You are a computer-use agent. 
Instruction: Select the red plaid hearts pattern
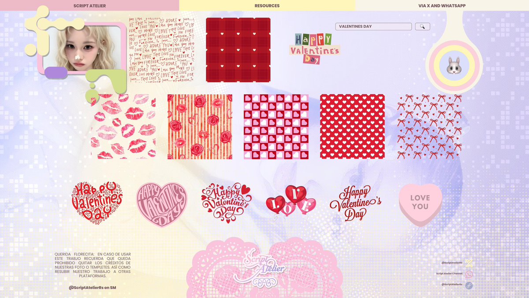(x=238, y=50)
